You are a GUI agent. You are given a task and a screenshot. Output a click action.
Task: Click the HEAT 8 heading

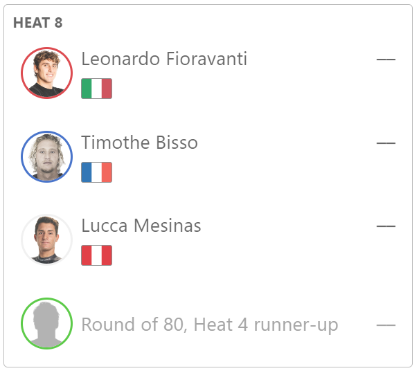pyautogui.click(x=37, y=23)
